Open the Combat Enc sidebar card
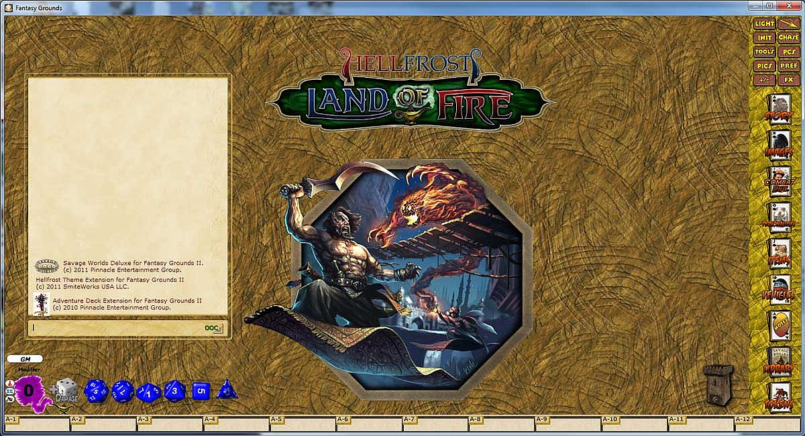 pyautogui.click(x=778, y=180)
